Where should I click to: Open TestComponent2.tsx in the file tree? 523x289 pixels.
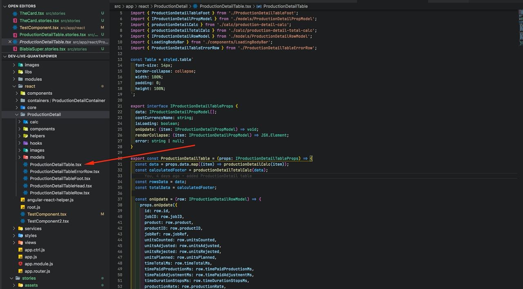[48, 221]
